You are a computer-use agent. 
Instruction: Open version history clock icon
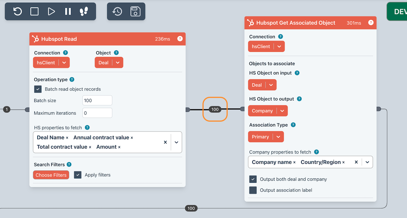[x=117, y=12]
